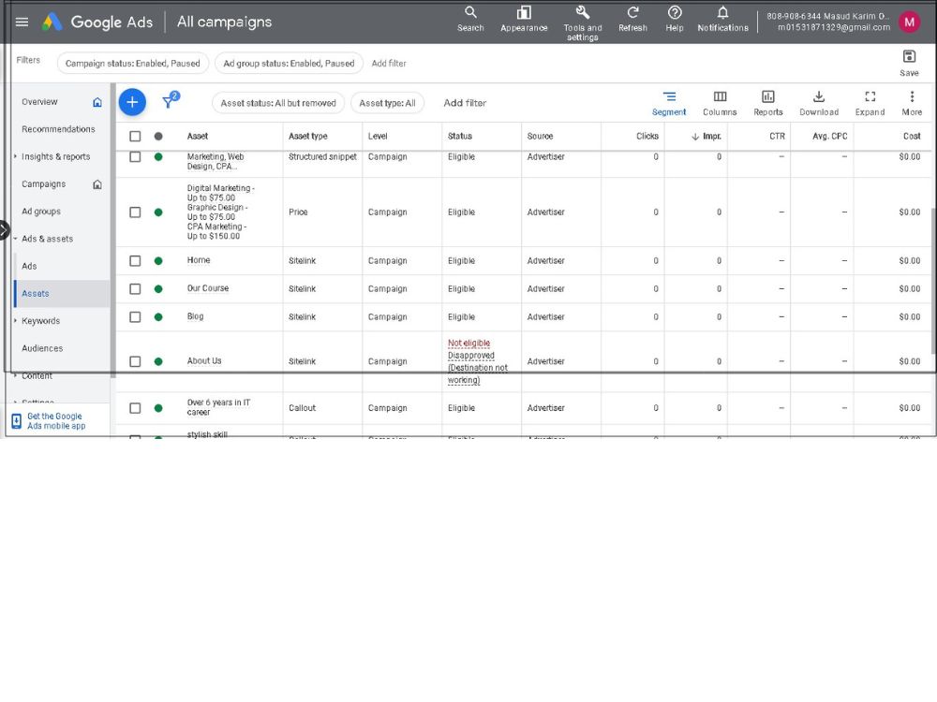Screen dimensions: 937x702
Task: Open Recommendations in sidebar
Action: [x=58, y=129]
